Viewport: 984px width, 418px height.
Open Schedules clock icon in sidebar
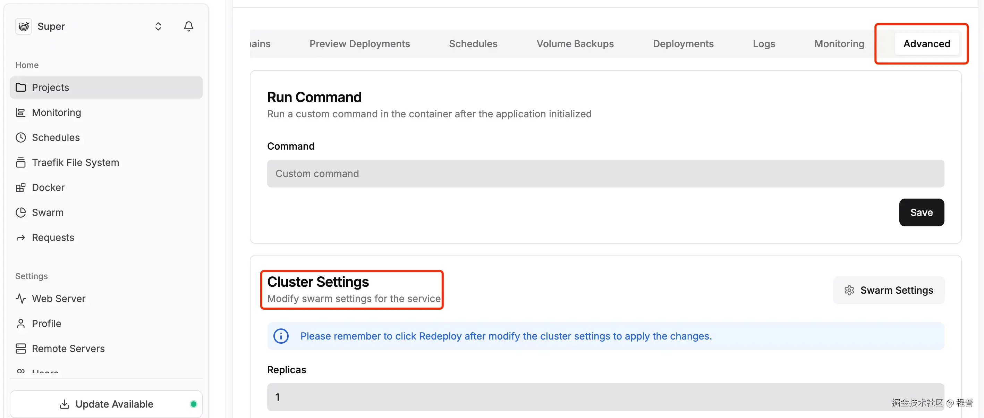click(20, 137)
